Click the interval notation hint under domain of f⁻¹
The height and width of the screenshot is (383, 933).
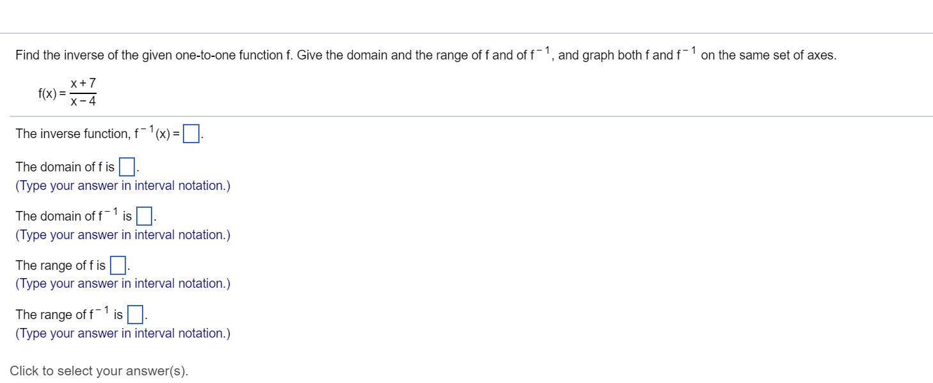tap(123, 235)
